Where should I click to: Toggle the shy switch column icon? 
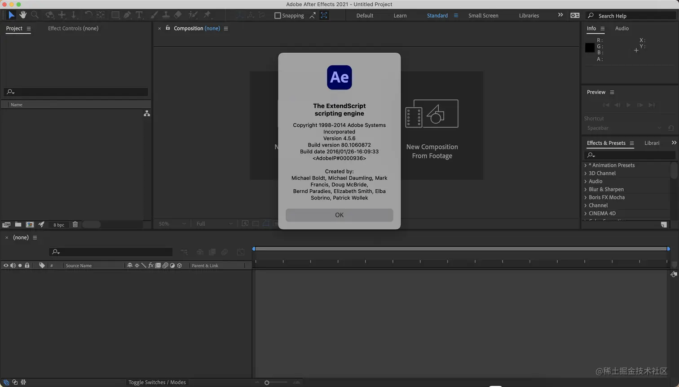click(130, 265)
